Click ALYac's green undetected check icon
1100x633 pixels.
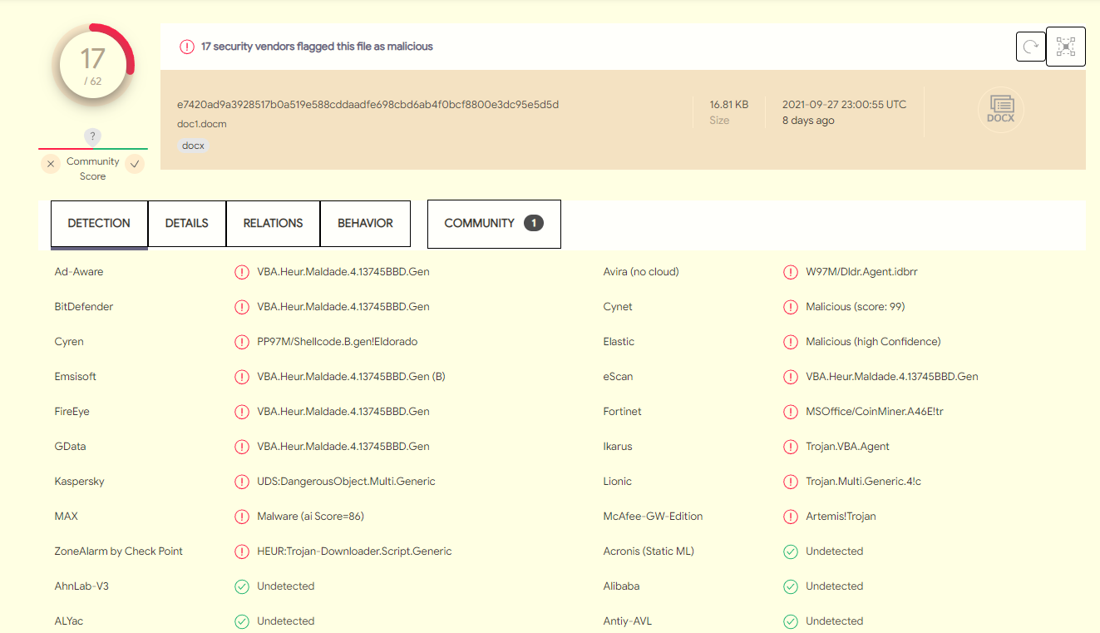pos(242,621)
